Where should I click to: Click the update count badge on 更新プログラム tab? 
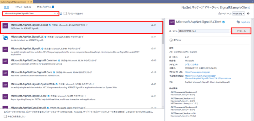(53, 7)
